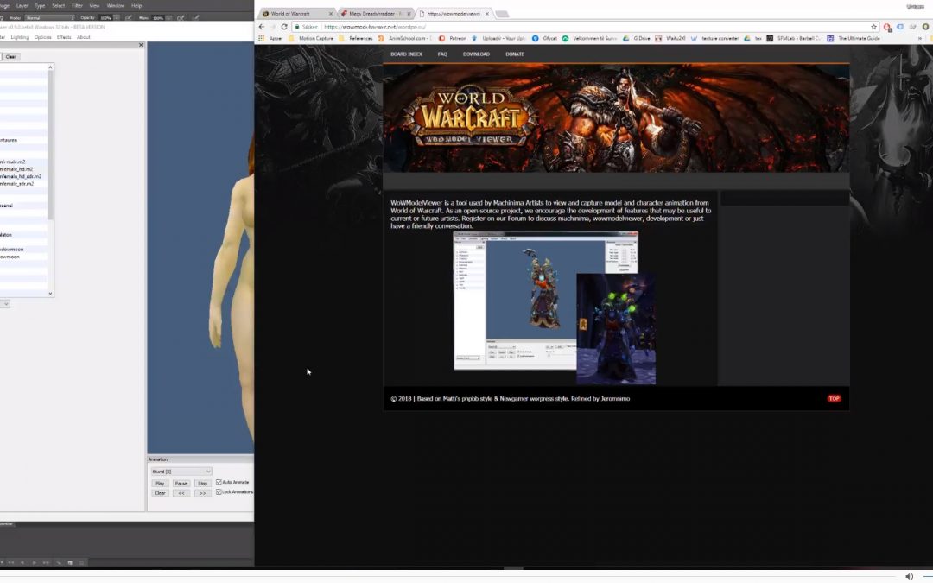
Task: Click the file list scroll down arrow
Action: (51, 294)
